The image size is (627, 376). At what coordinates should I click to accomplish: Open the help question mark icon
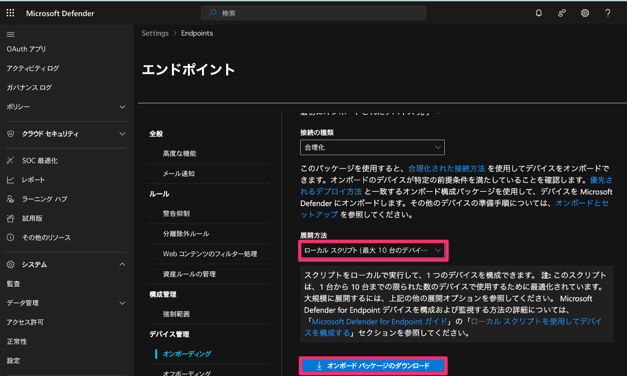click(x=608, y=13)
